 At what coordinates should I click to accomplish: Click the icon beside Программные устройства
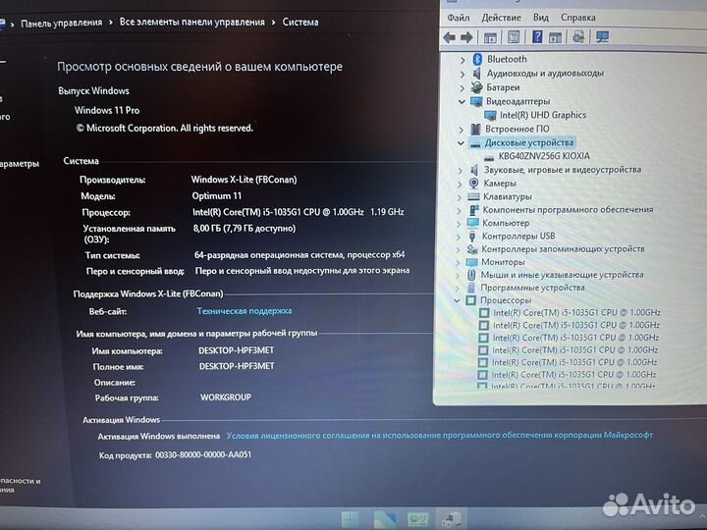pyautogui.click(x=471, y=287)
